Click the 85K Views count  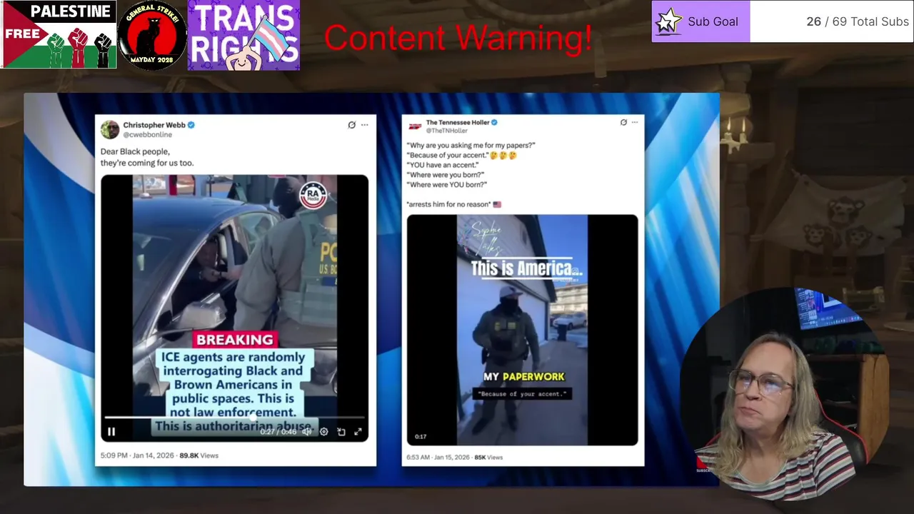coord(488,457)
